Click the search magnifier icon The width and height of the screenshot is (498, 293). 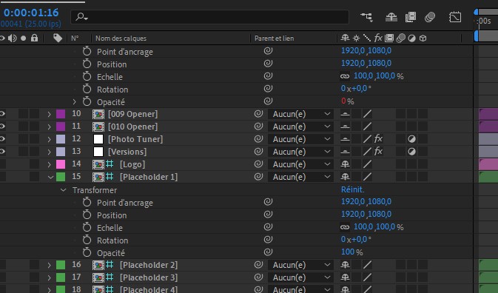click(81, 16)
